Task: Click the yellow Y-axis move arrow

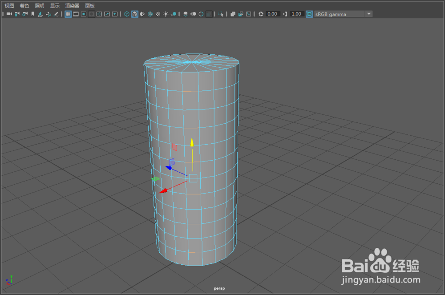Action: coord(192,142)
